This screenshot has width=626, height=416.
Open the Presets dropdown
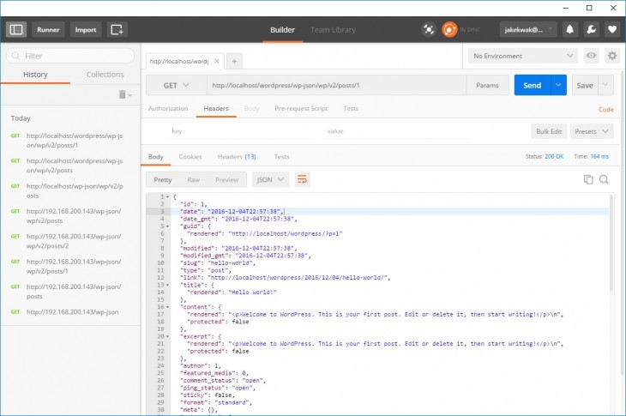pos(593,131)
